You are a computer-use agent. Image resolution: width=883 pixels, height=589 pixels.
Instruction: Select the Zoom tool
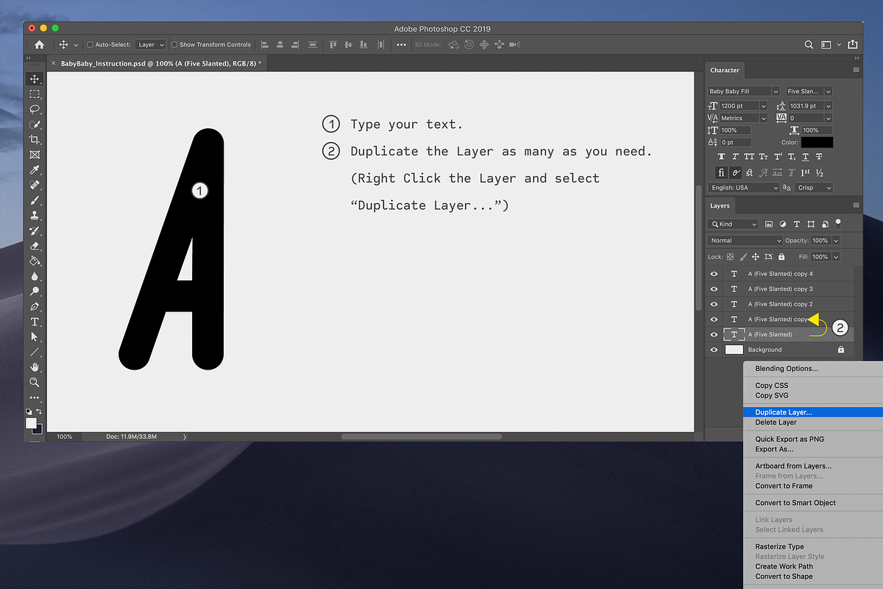[x=34, y=383]
